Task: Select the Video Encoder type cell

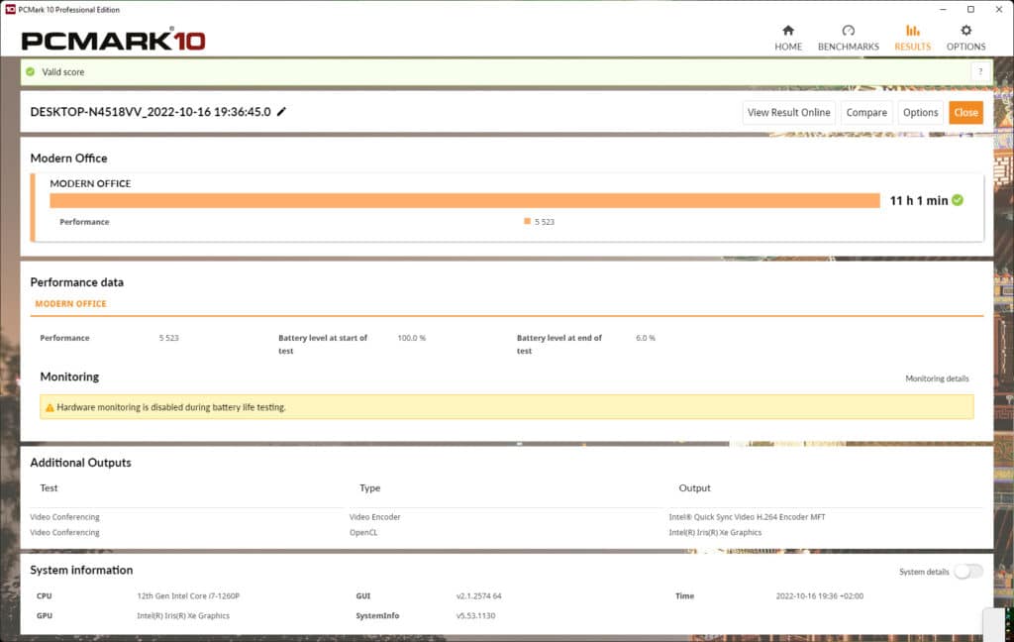Action: coord(375,517)
